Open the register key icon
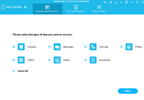 tap(110, 2)
